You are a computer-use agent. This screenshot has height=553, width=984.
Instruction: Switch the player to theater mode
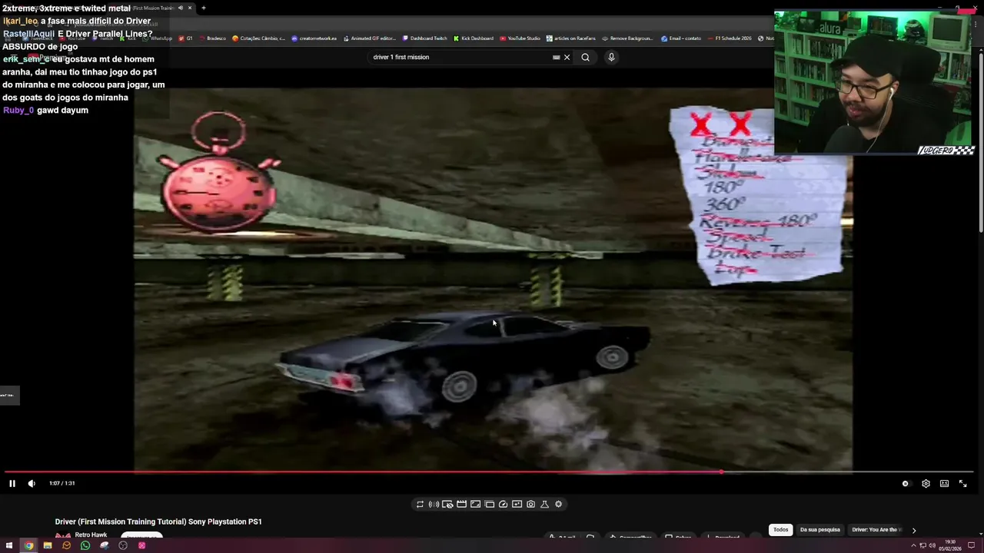(x=944, y=483)
